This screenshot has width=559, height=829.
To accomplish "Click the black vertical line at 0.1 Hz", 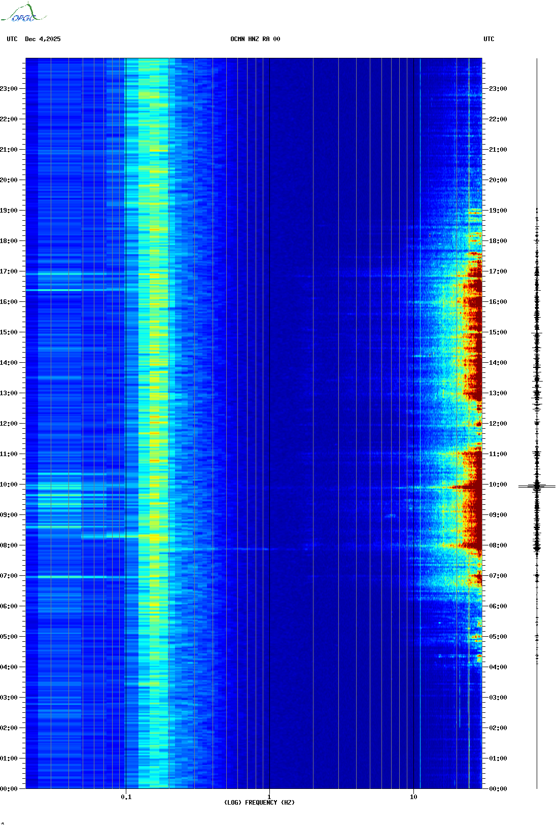I will [x=126, y=423].
